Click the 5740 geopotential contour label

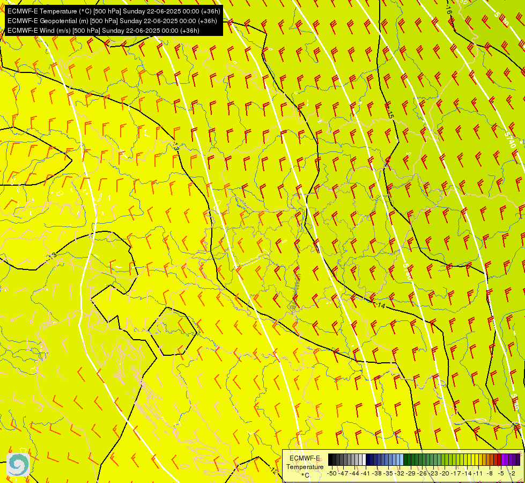(x=509, y=140)
